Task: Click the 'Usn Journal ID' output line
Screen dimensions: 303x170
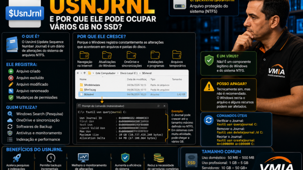Action: pyautogui.click(x=114, y=118)
